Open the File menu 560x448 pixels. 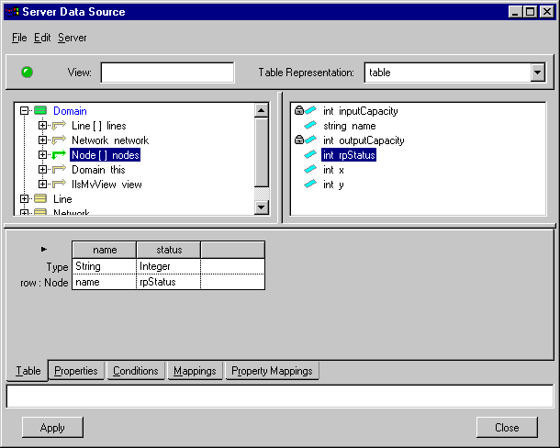19,38
